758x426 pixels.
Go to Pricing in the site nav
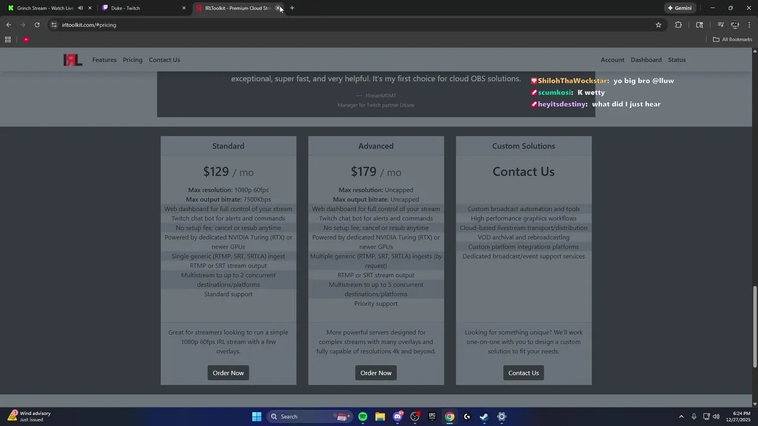[x=133, y=60]
